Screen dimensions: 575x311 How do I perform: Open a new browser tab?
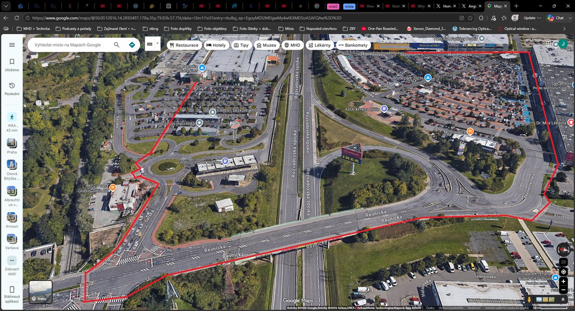pyautogui.click(x=516, y=6)
